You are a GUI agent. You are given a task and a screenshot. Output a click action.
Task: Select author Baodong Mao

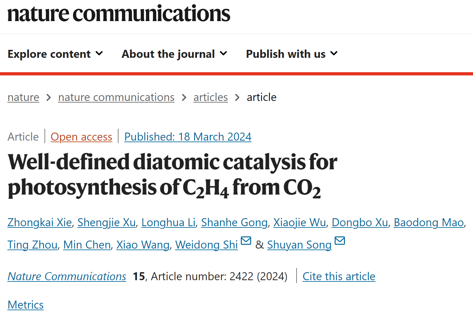[x=429, y=222]
